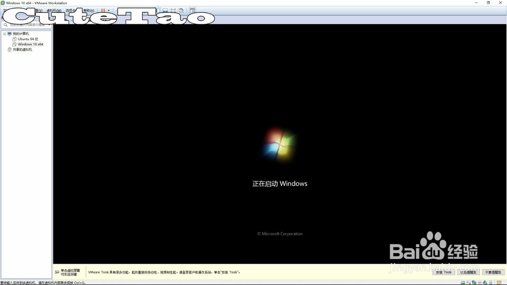The width and height of the screenshot is (507, 285).
Task: Click the 不要提醒我 button
Action: click(x=493, y=272)
